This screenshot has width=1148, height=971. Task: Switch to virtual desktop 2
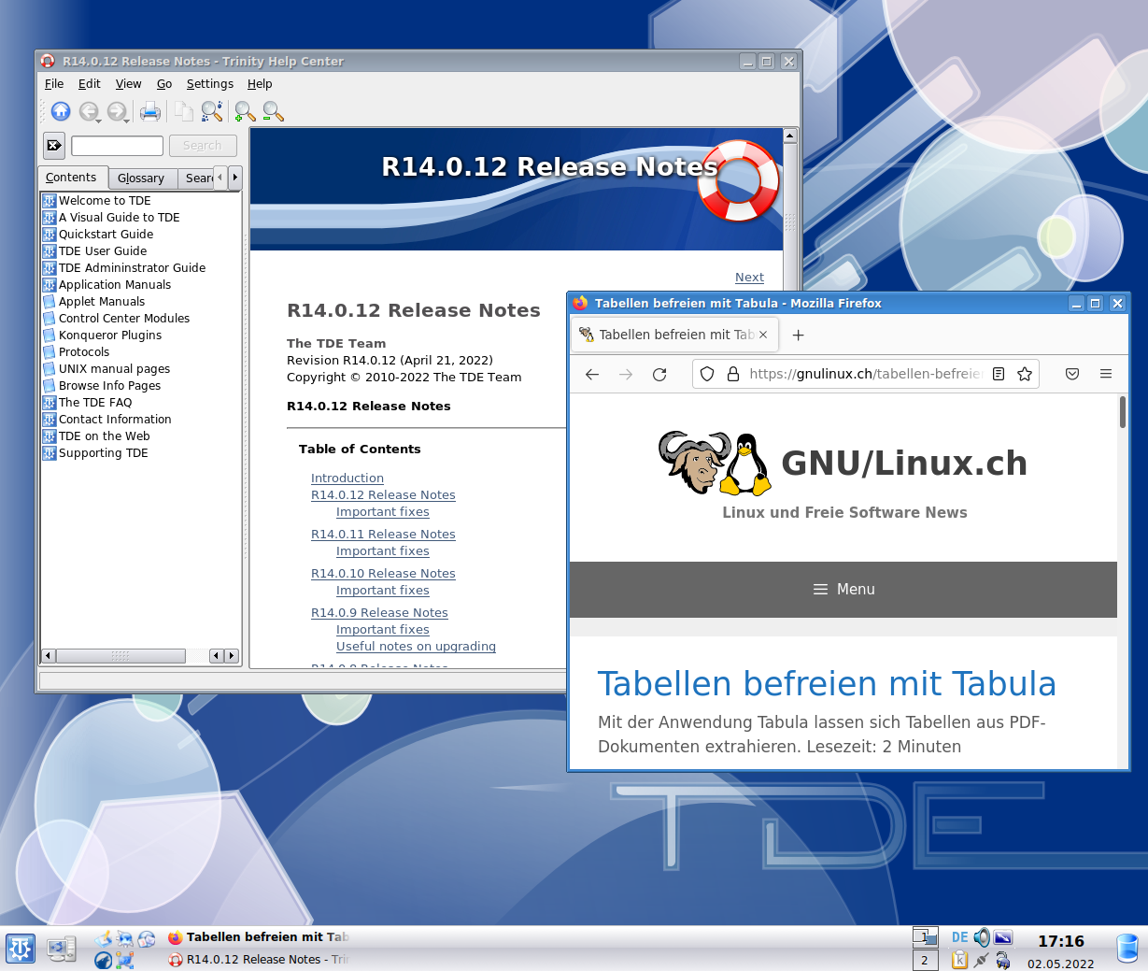point(925,960)
